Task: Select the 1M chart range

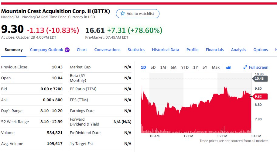Action: click(163, 67)
